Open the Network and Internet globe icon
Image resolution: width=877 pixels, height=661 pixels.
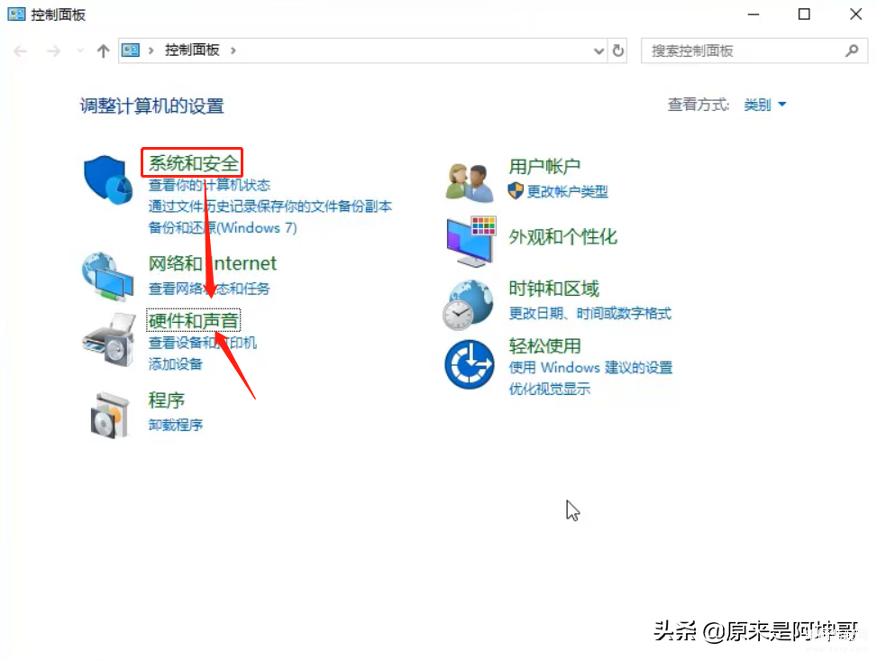coord(107,276)
